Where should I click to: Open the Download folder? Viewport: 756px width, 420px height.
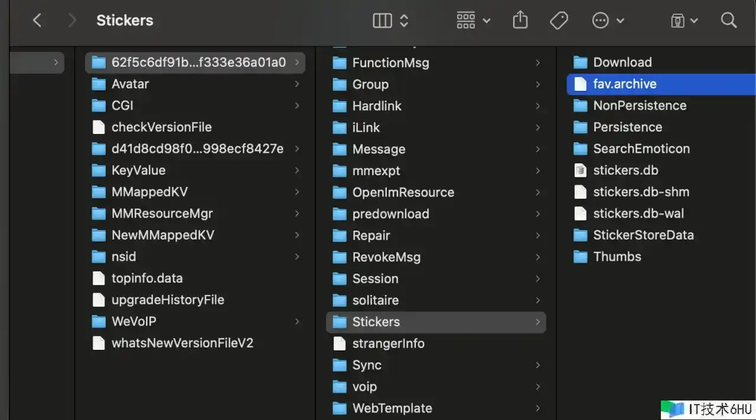pos(622,63)
